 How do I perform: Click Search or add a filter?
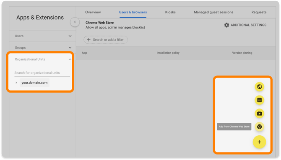pos(106,40)
